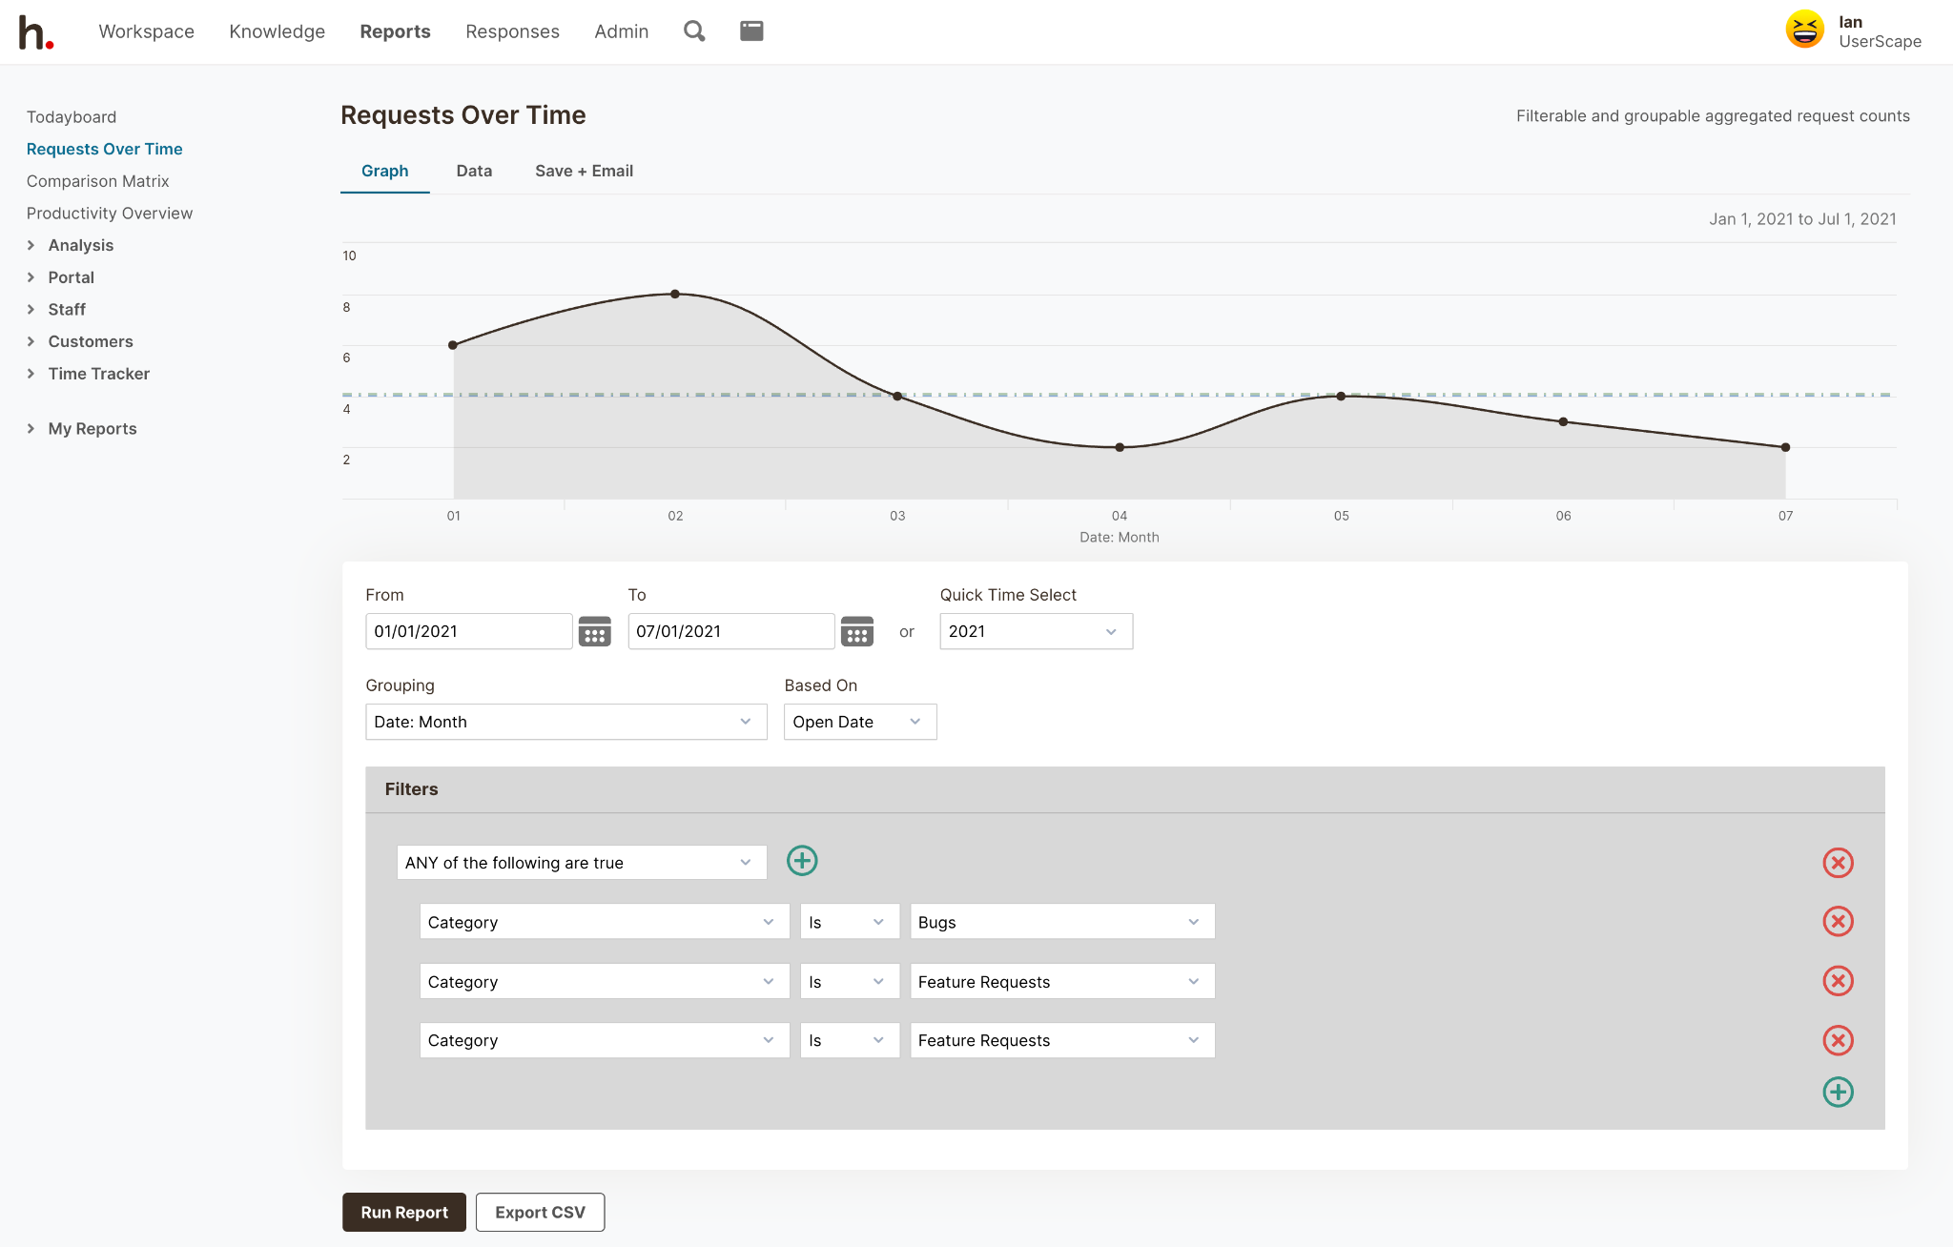Expand the My Reports section
Screen dimensions: 1953x1247
[x=82, y=429]
